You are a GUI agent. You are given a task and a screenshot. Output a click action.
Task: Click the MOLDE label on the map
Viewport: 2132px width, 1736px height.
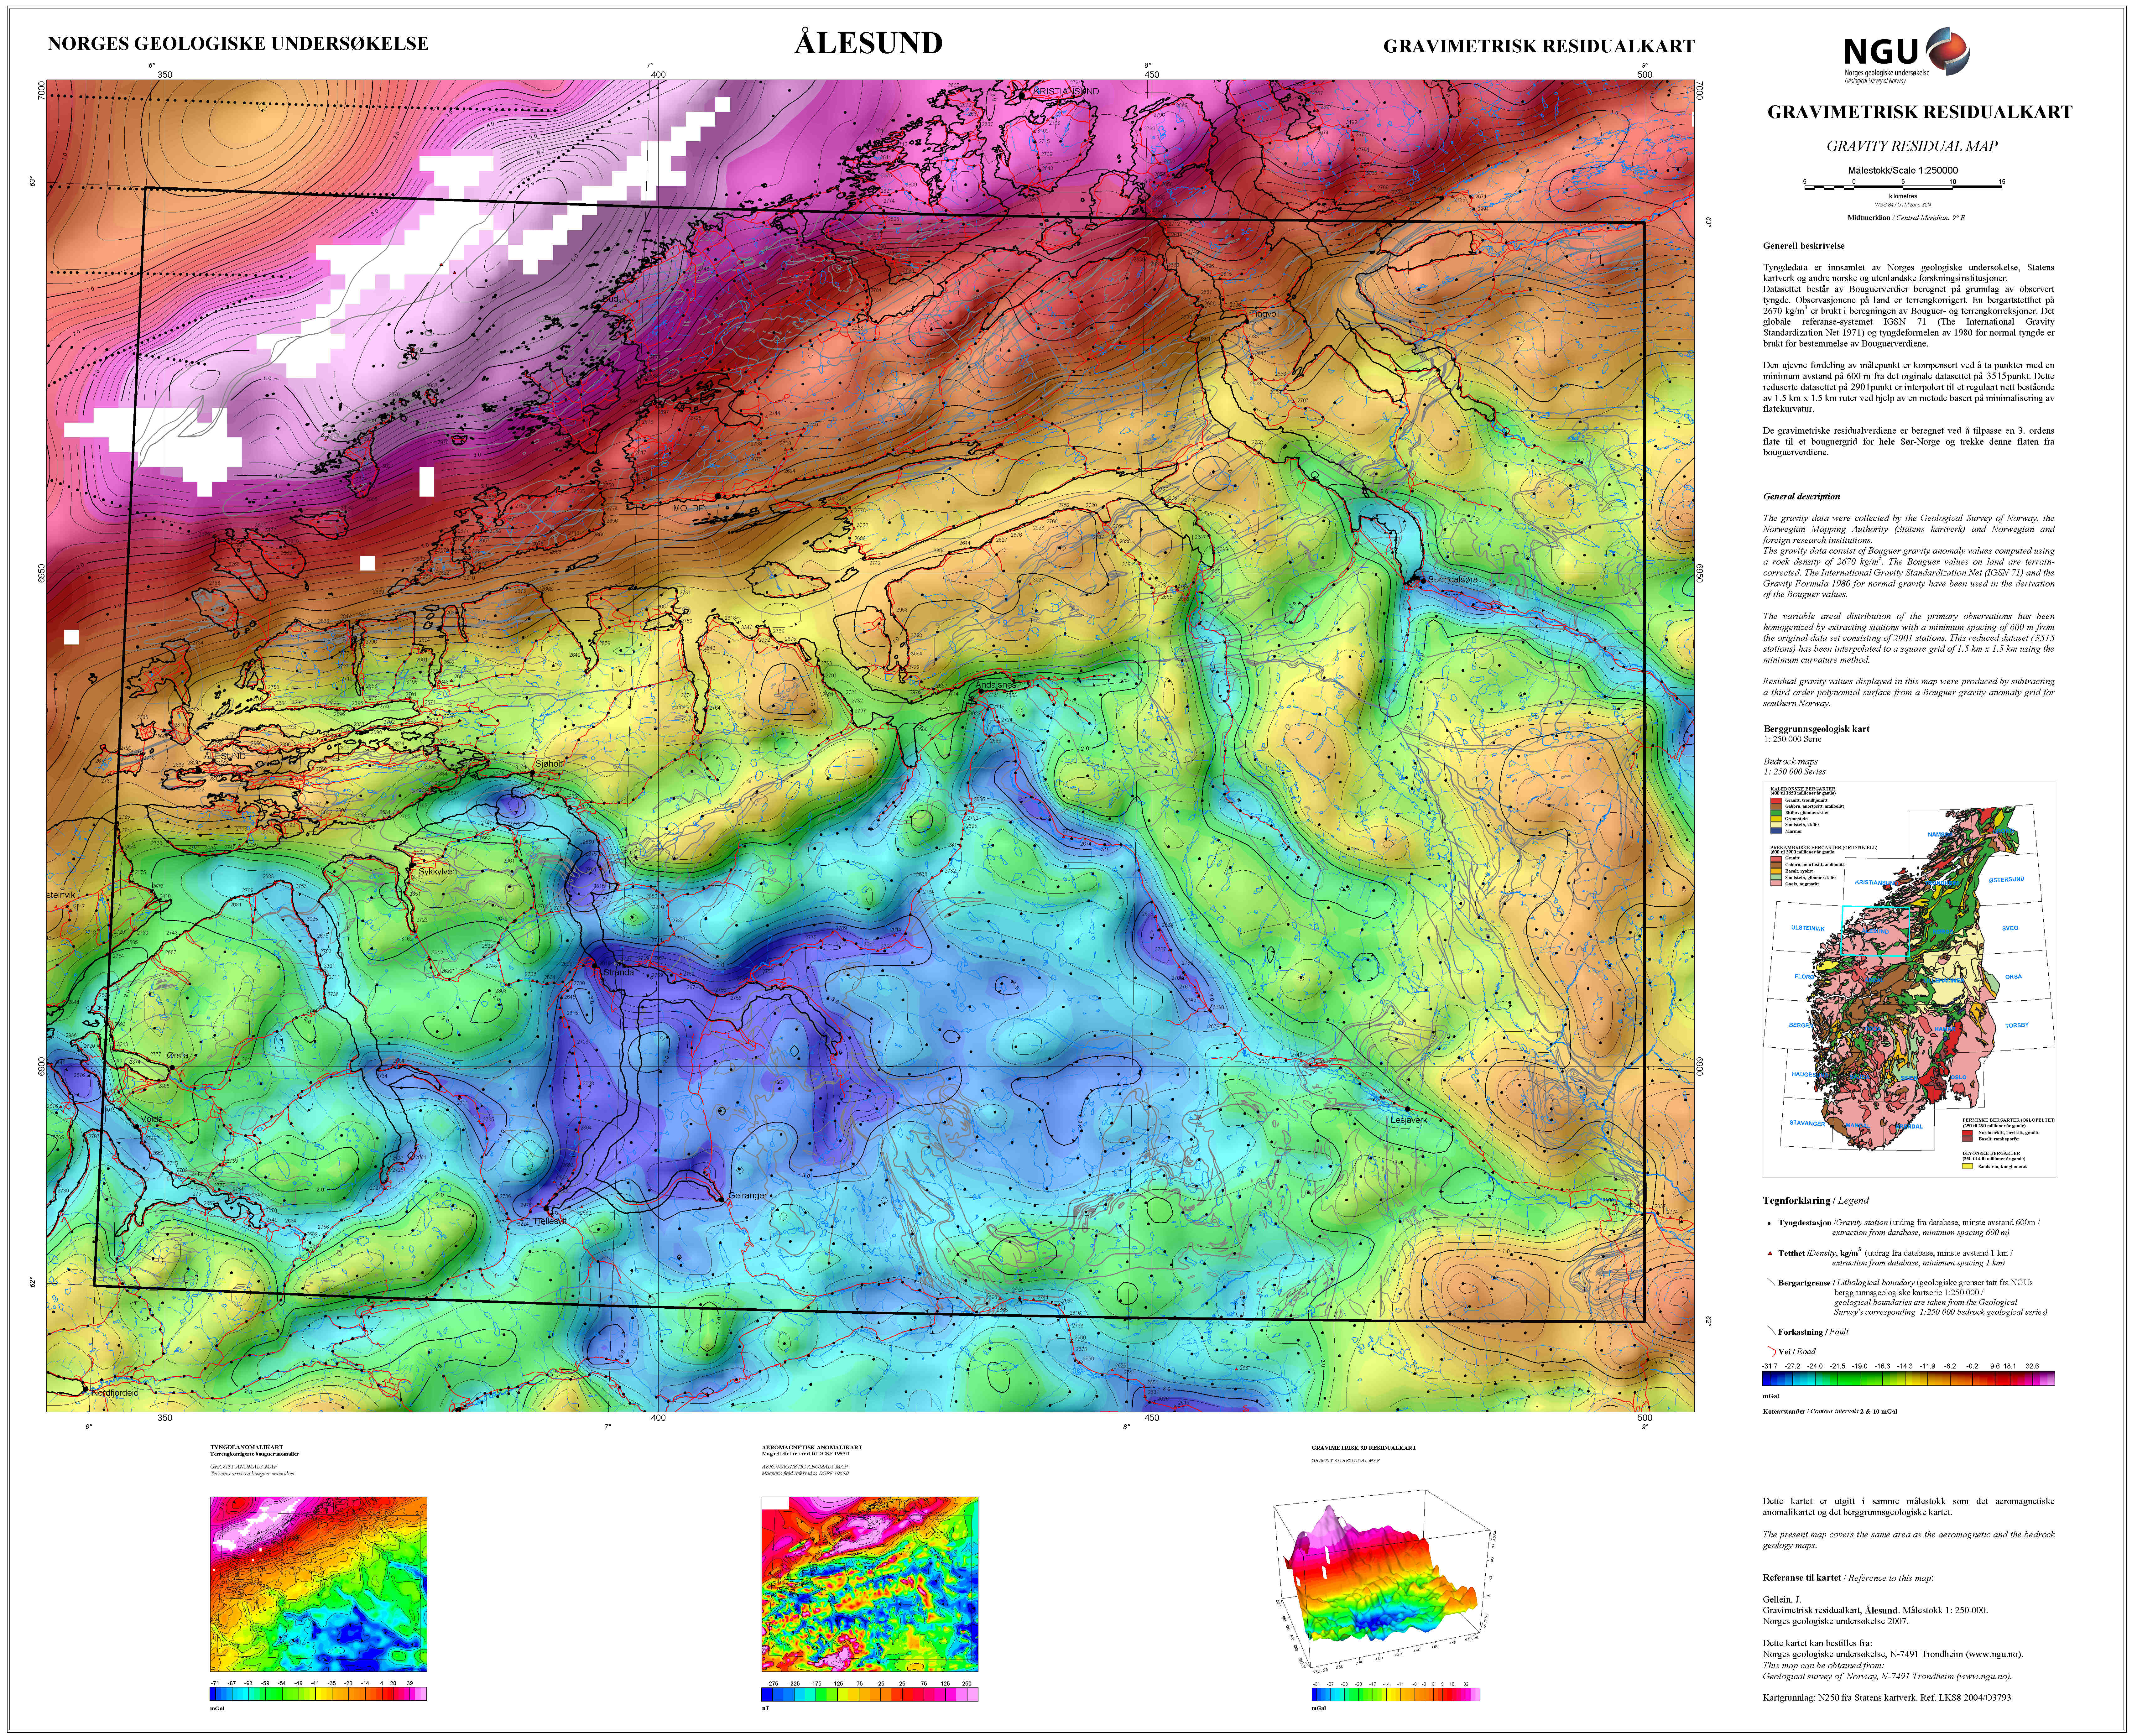(688, 508)
